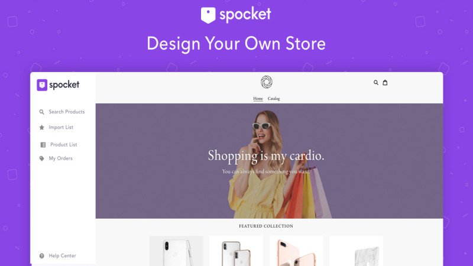Click the circular store logo emblem
This screenshot has height=266, width=473.
pos(267,82)
